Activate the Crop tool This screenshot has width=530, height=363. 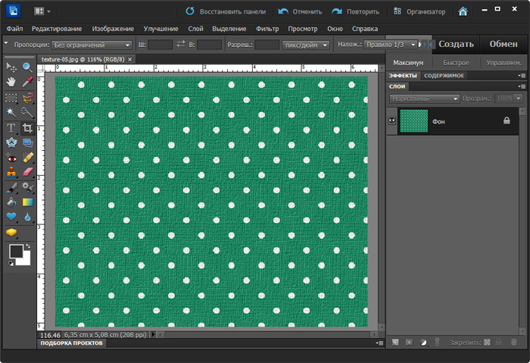tap(28, 128)
